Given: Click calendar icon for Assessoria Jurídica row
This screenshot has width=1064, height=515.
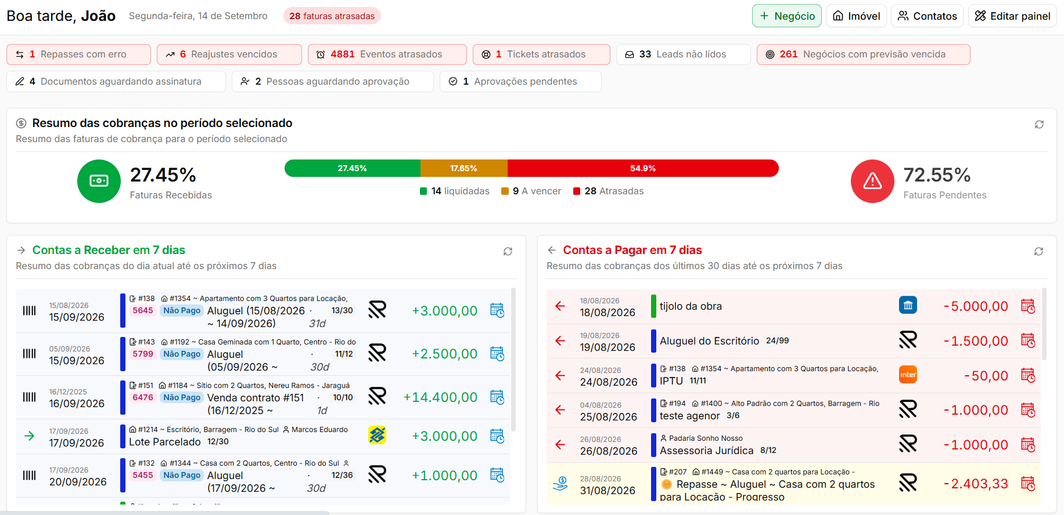Looking at the screenshot, I should click(1028, 445).
